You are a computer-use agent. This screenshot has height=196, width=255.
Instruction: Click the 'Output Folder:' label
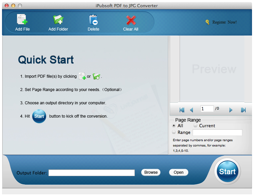pos(32,173)
